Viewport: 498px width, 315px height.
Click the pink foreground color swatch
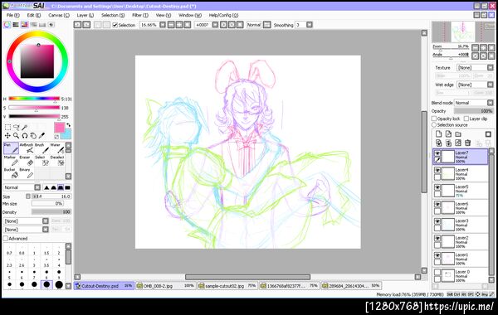(59, 128)
